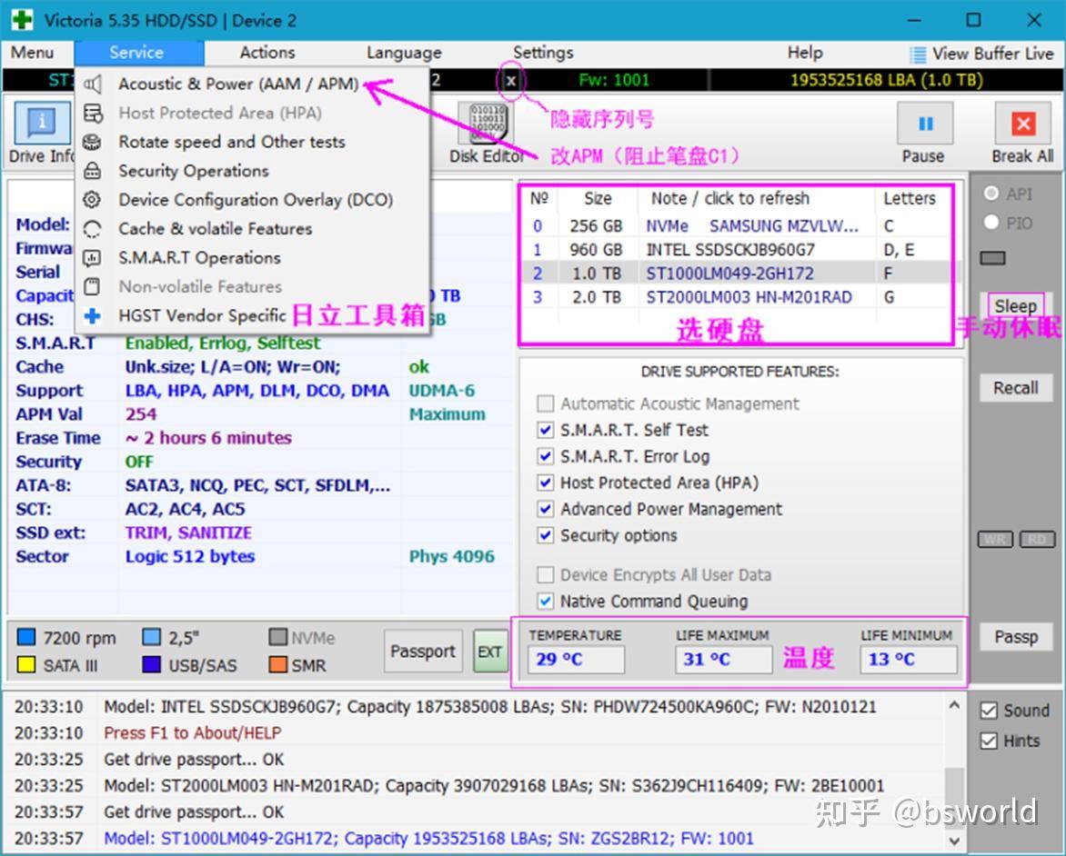Click Note / click to refresh header

point(730,198)
